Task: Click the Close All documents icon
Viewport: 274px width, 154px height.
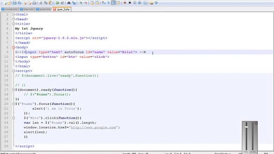Action: pyautogui.click(x=30, y=3)
